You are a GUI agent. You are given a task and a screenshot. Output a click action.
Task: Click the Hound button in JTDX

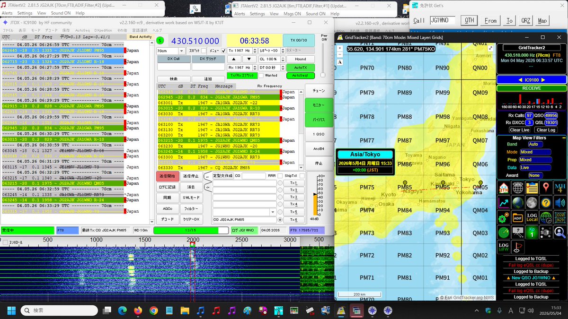(300, 59)
